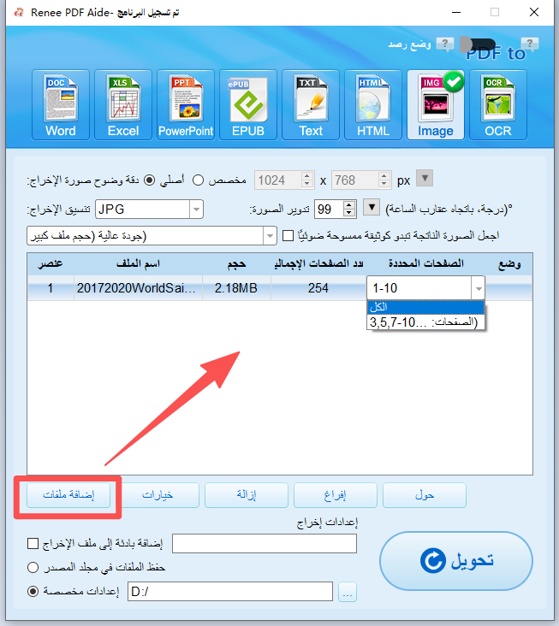Click the D:/ output folder path field
559x626 pixels.
click(230, 591)
